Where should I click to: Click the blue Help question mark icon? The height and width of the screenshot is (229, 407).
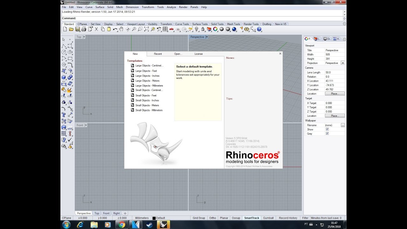259,29
